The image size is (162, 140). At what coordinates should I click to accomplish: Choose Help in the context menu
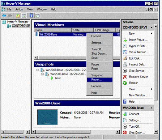(100, 93)
